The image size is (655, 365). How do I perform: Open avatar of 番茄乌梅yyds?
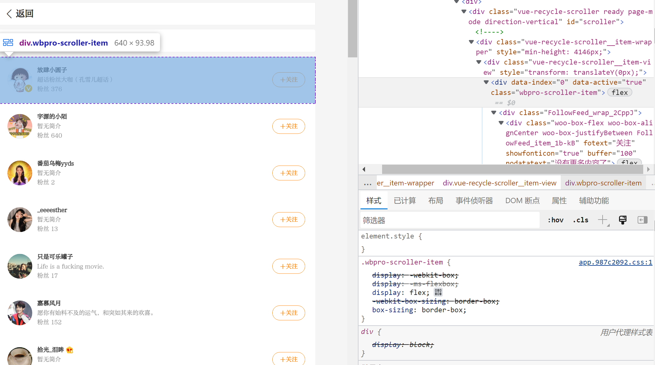click(20, 173)
